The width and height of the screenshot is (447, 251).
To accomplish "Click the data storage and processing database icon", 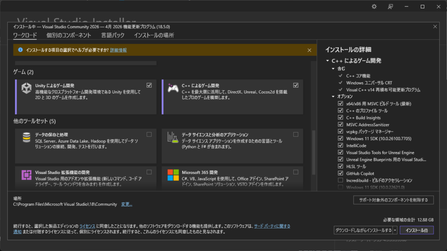I will point(27,137).
